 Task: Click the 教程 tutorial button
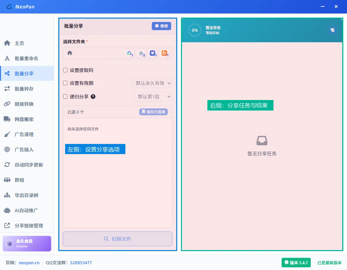tap(161, 26)
